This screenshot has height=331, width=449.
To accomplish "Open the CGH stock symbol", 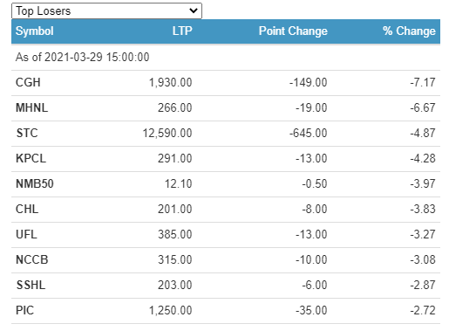I will point(28,82).
